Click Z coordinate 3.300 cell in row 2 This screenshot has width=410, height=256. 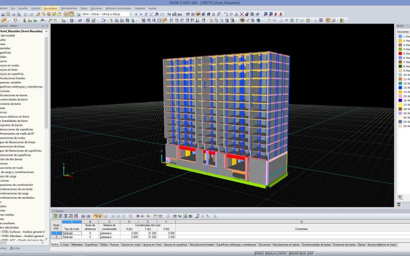pyautogui.click(x=166, y=237)
